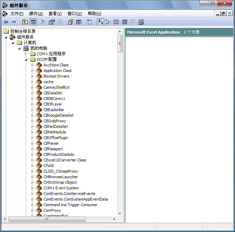
Task: Click the AccStore Class component icon
Action: (39, 65)
